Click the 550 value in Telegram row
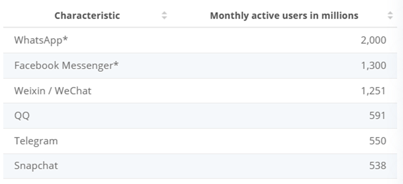Image resolution: width=403 pixels, height=184 pixels. [378, 141]
